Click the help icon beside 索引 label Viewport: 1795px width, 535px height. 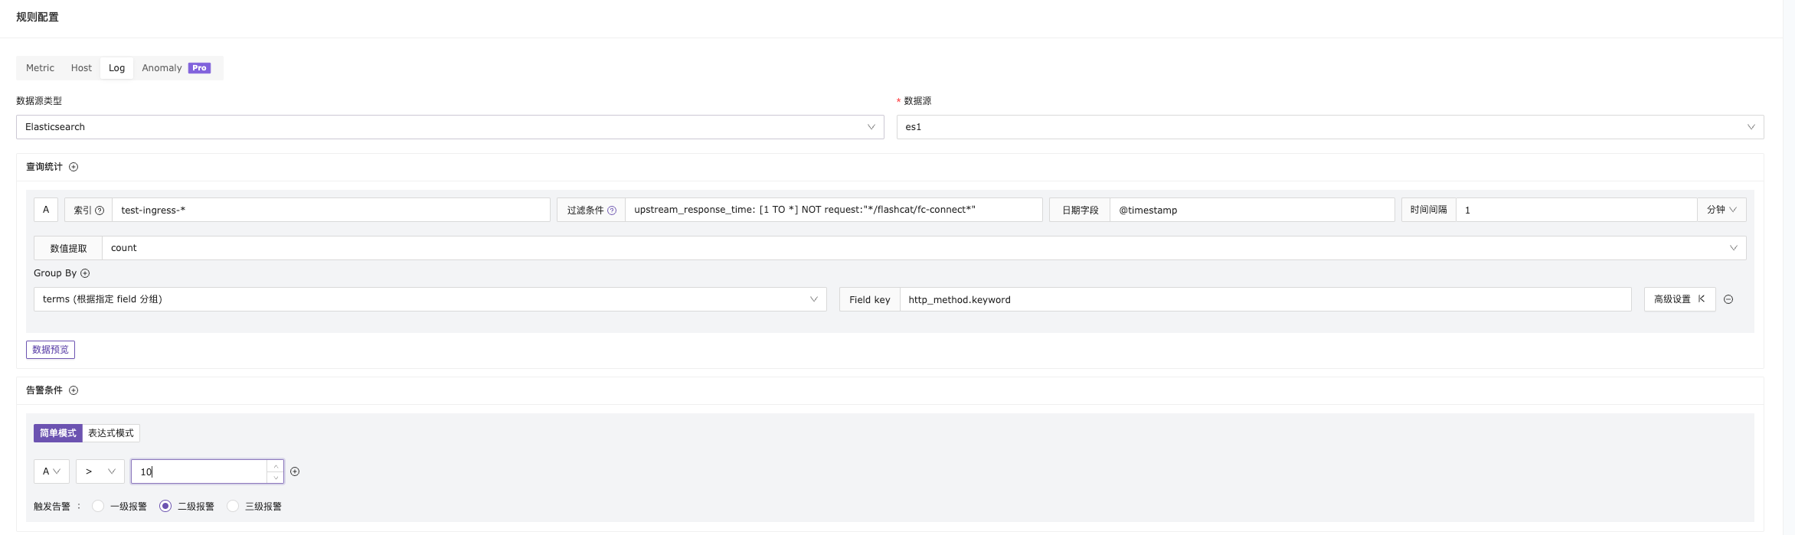tap(100, 210)
